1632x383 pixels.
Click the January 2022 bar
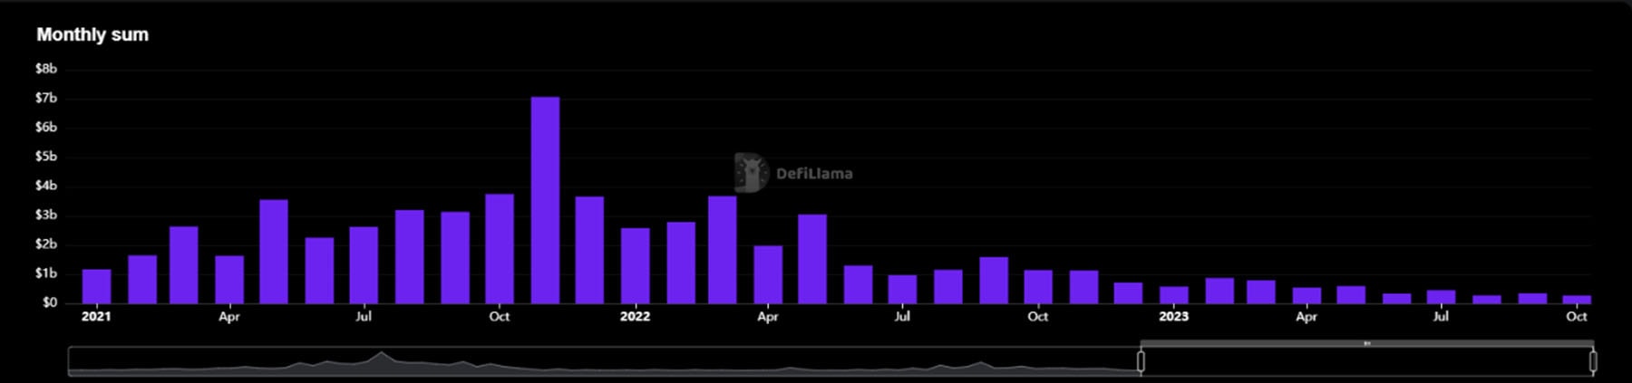coord(635,265)
